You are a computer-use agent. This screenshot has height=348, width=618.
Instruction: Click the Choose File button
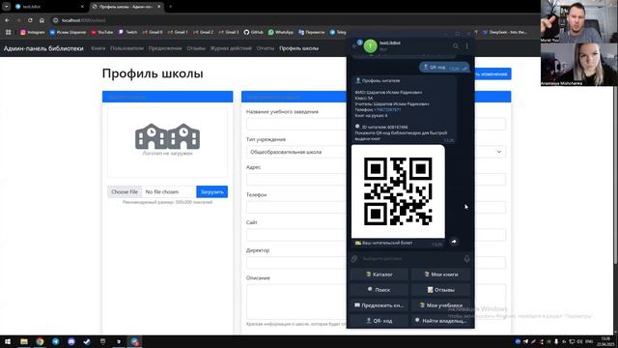coord(125,191)
